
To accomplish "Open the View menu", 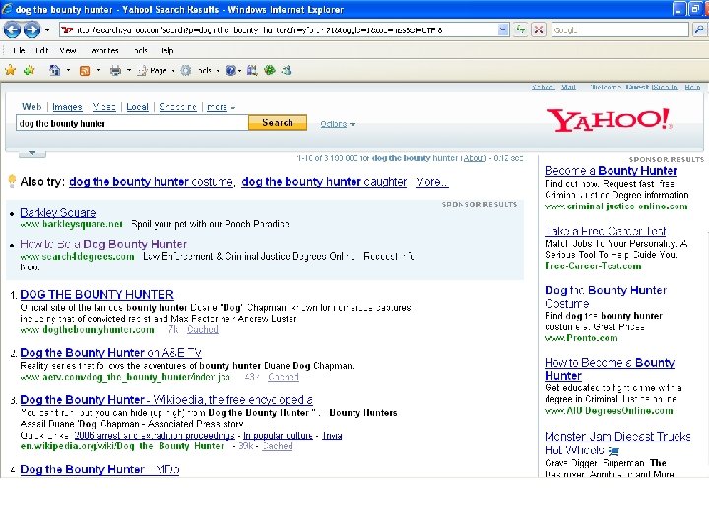I will pyautogui.click(x=68, y=50).
